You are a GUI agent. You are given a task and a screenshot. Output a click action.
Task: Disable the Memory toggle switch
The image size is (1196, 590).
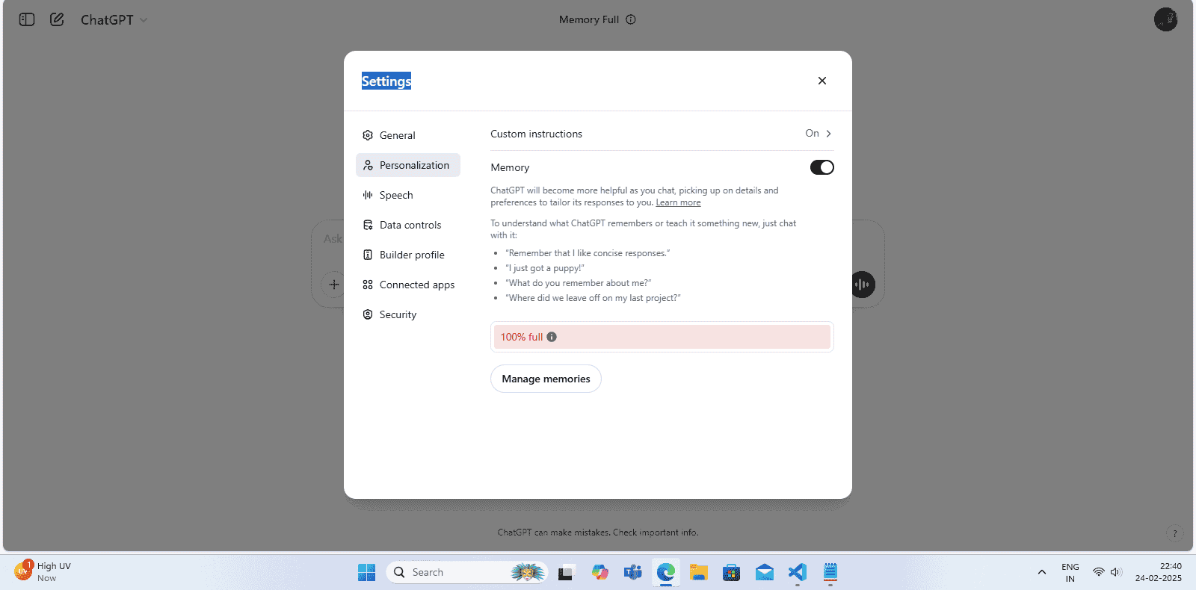click(822, 167)
